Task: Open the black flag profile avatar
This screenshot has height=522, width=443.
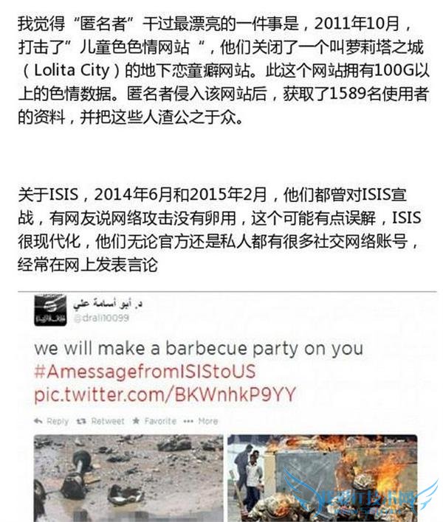Action: [x=50, y=310]
